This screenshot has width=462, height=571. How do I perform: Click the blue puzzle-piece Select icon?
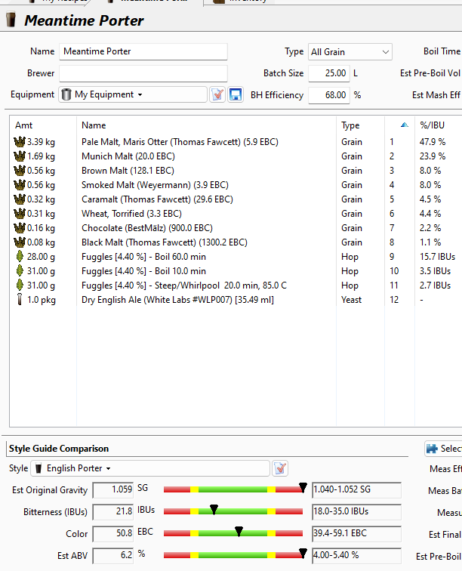(432, 449)
